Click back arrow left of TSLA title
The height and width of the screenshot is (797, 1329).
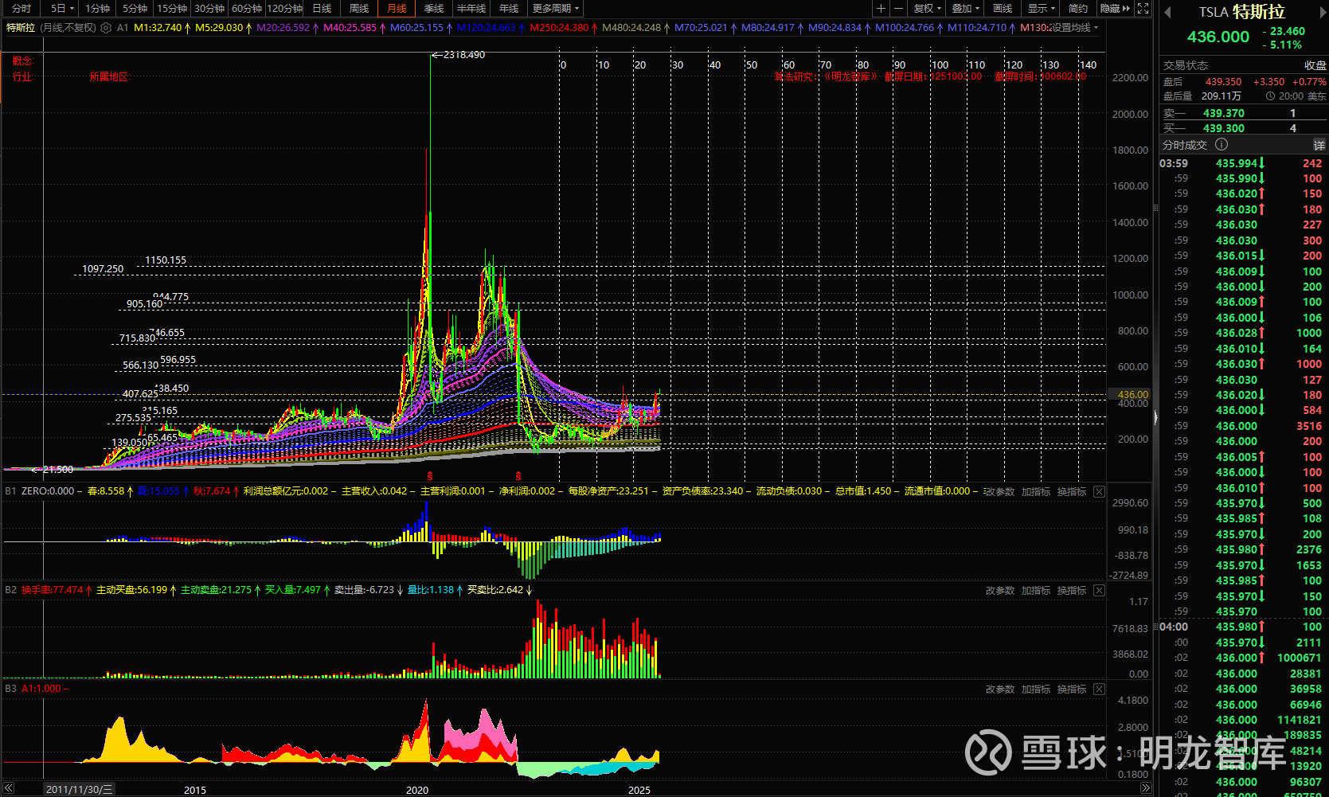coord(1167,13)
